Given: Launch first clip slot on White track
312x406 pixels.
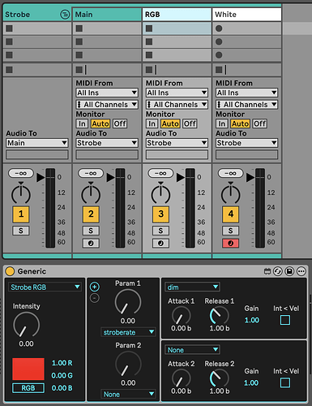Looking at the screenshot, I should (x=219, y=28).
